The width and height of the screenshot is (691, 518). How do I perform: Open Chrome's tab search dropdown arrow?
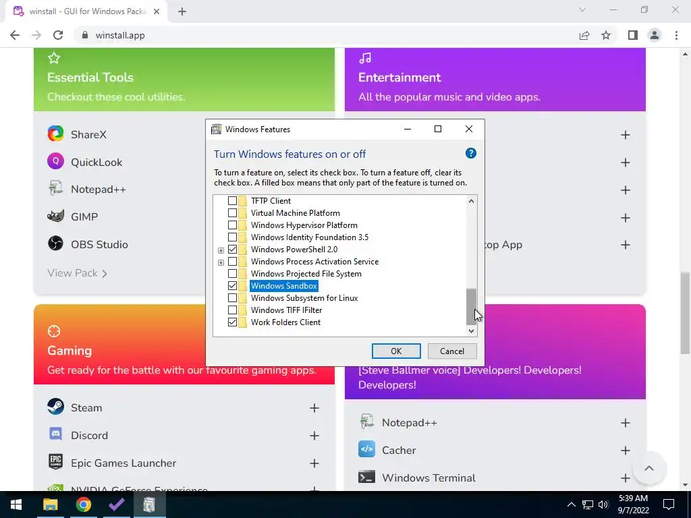tap(582, 9)
